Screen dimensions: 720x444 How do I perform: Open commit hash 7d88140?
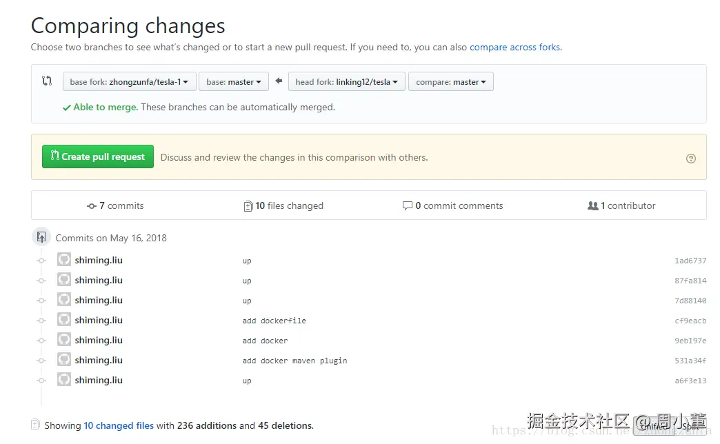coord(690,301)
